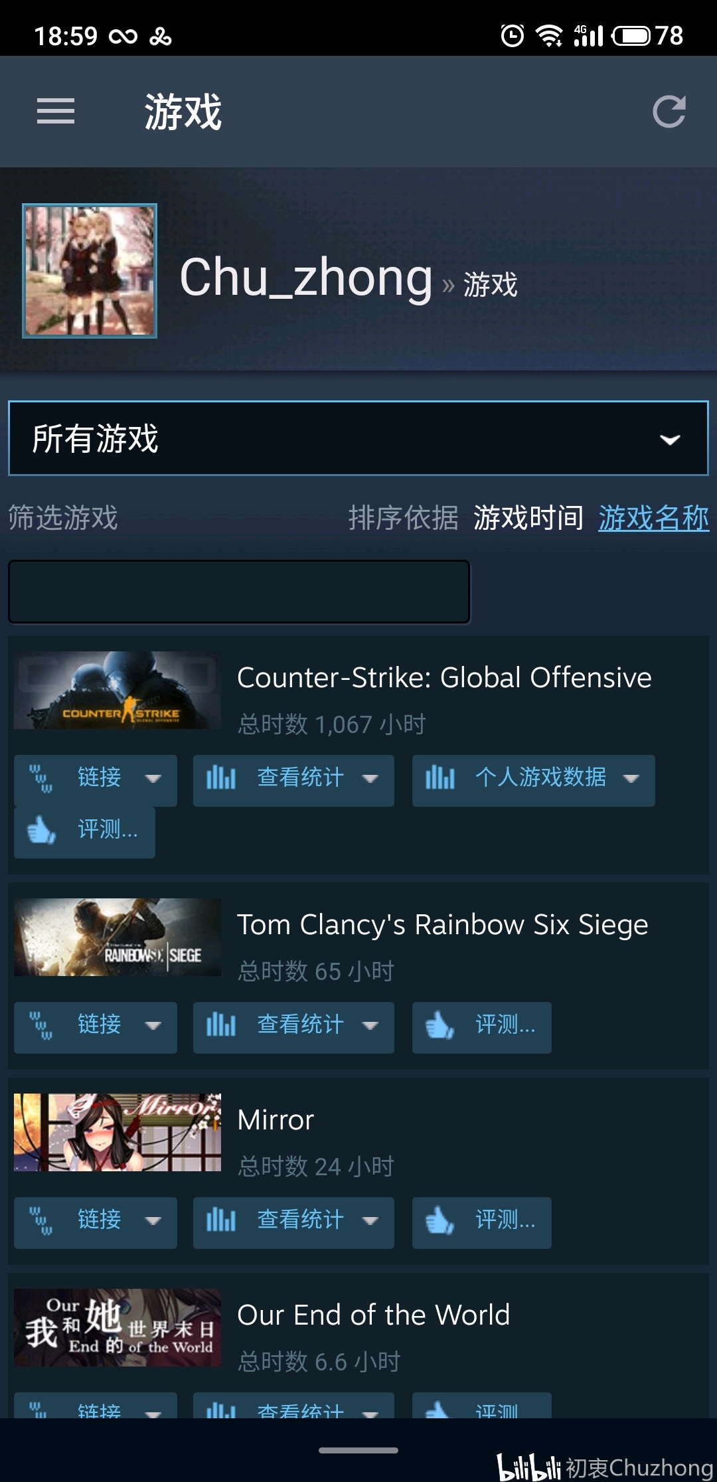This screenshot has height=1482, width=717.
Task: Expand the 所有游戏 category dropdown
Action: point(358,438)
